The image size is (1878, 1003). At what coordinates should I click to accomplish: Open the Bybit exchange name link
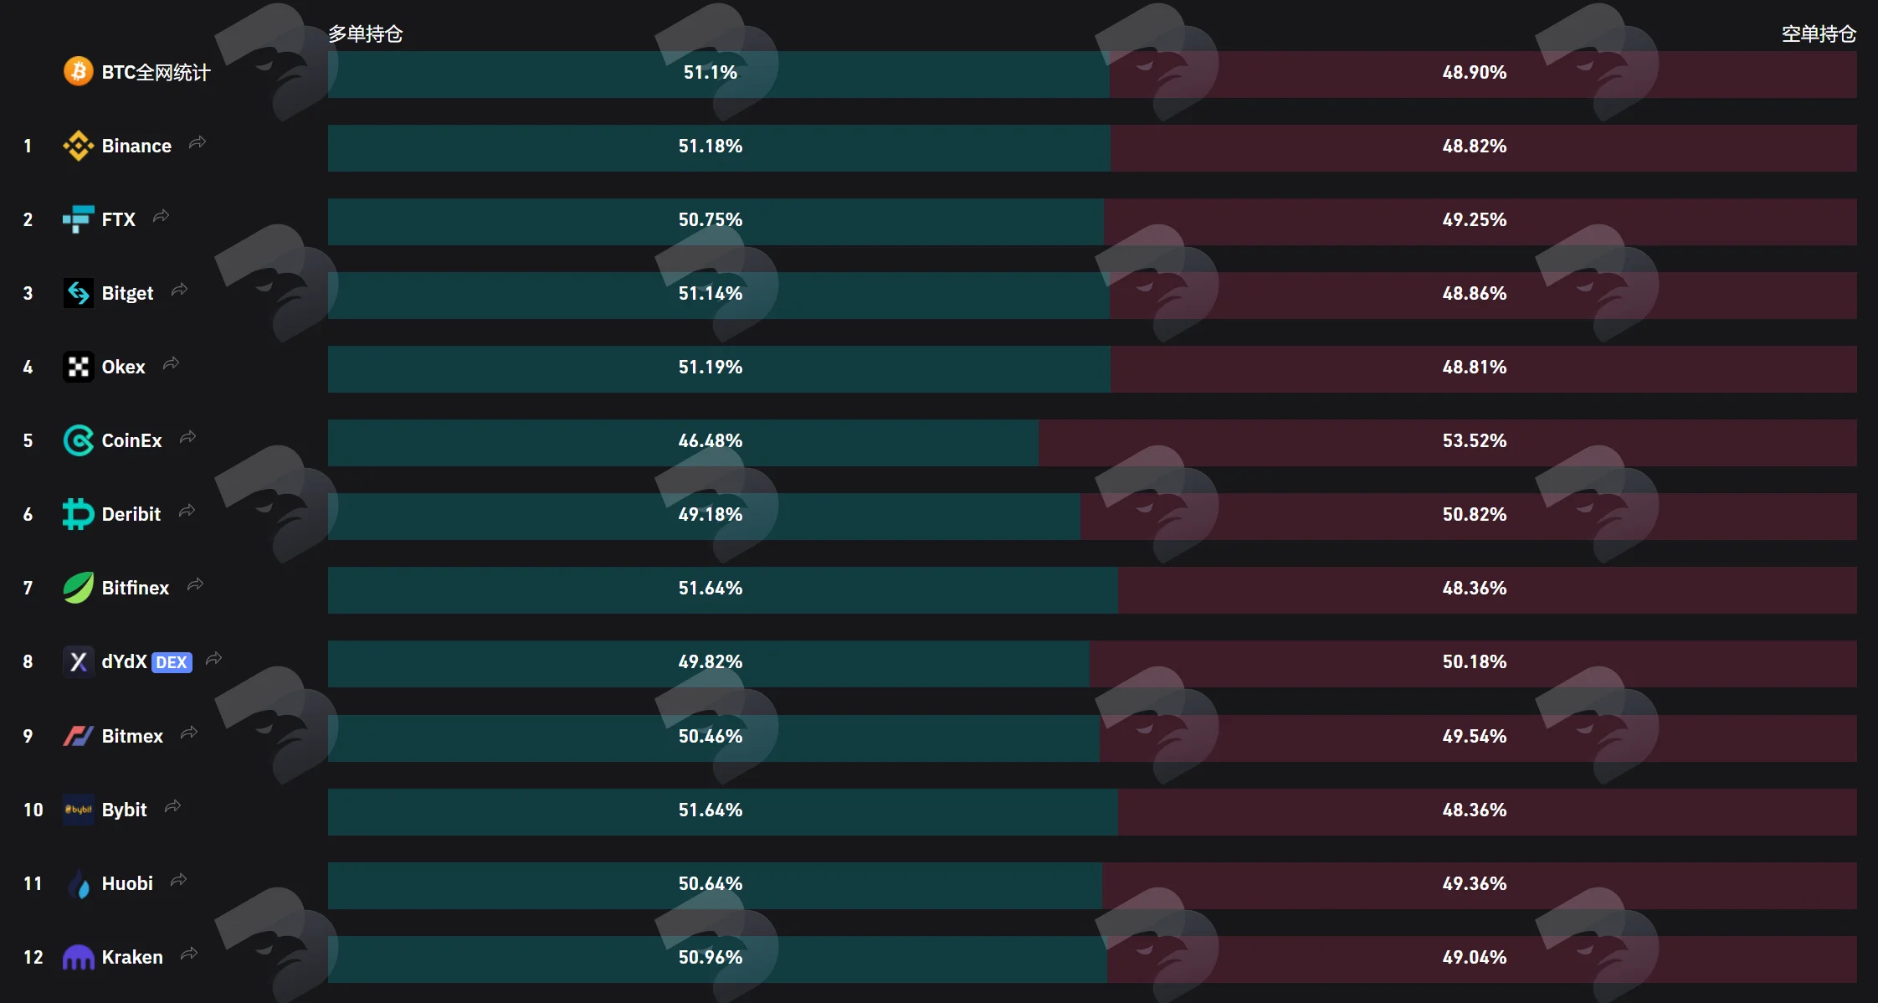point(125,810)
